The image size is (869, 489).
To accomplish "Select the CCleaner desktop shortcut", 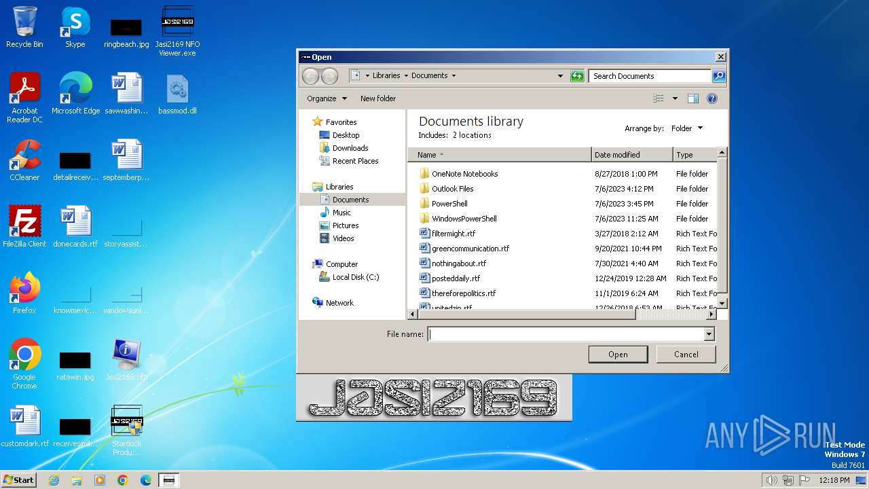I will point(24,160).
